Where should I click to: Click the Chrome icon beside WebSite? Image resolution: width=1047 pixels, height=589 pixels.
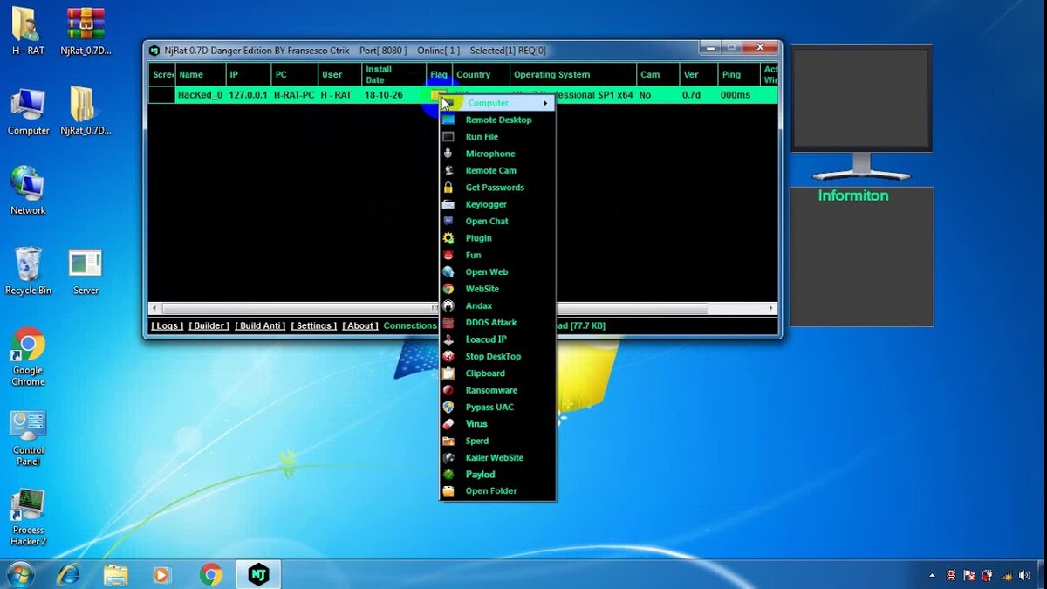tap(448, 289)
